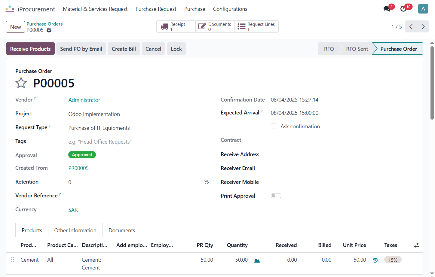Image resolution: width=435 pixels, height=277 pixels.
Task: Open the PR00005 source request link
Action: tap(78, 168)
